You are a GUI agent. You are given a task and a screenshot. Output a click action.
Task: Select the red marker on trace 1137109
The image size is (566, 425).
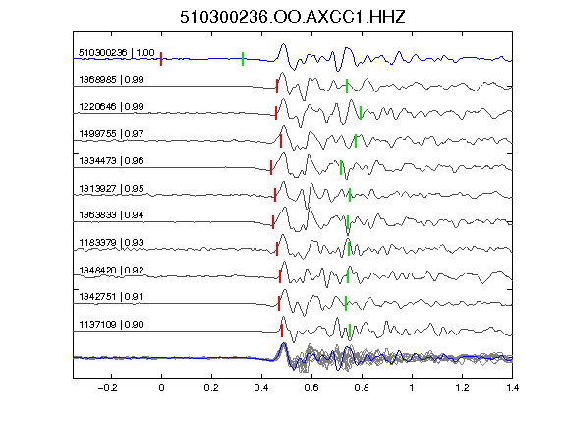pos(282,331)
